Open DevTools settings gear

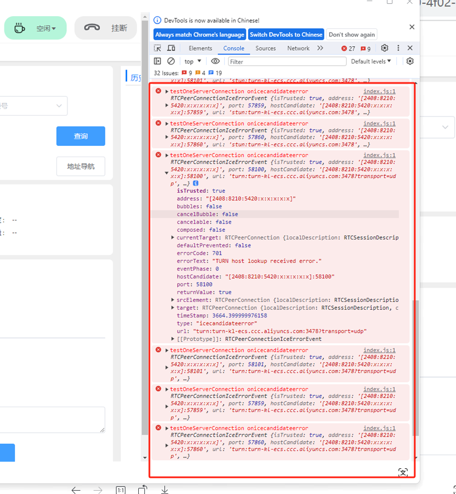pyautogui.click(x=385, y=48)
